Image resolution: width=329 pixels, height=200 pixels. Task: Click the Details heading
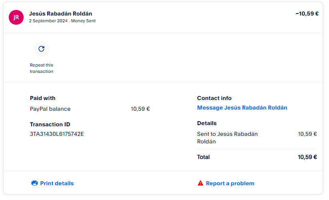207,123
